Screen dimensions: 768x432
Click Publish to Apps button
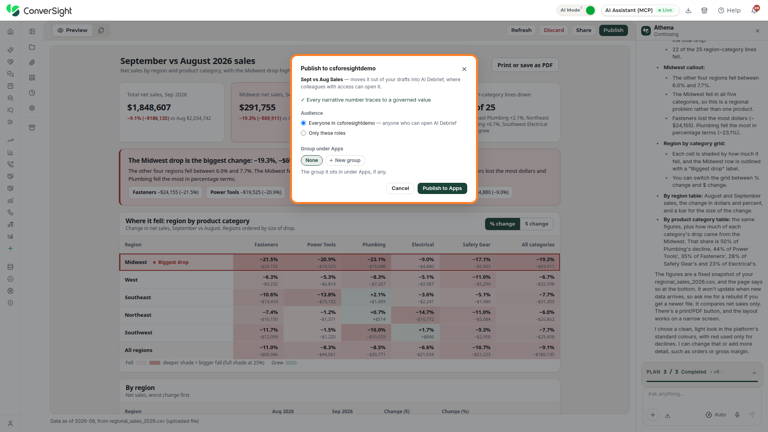(x=442, y=188)
